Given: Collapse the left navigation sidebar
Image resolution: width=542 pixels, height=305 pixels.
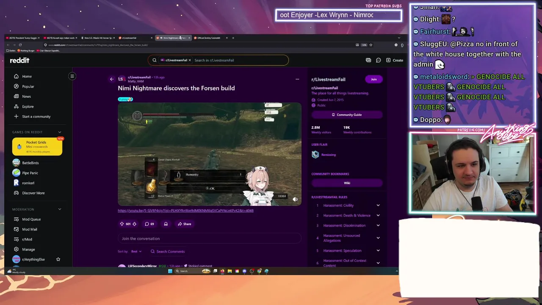Looking at the screenshot, I should pyautogui.click(x=72, y=76).
